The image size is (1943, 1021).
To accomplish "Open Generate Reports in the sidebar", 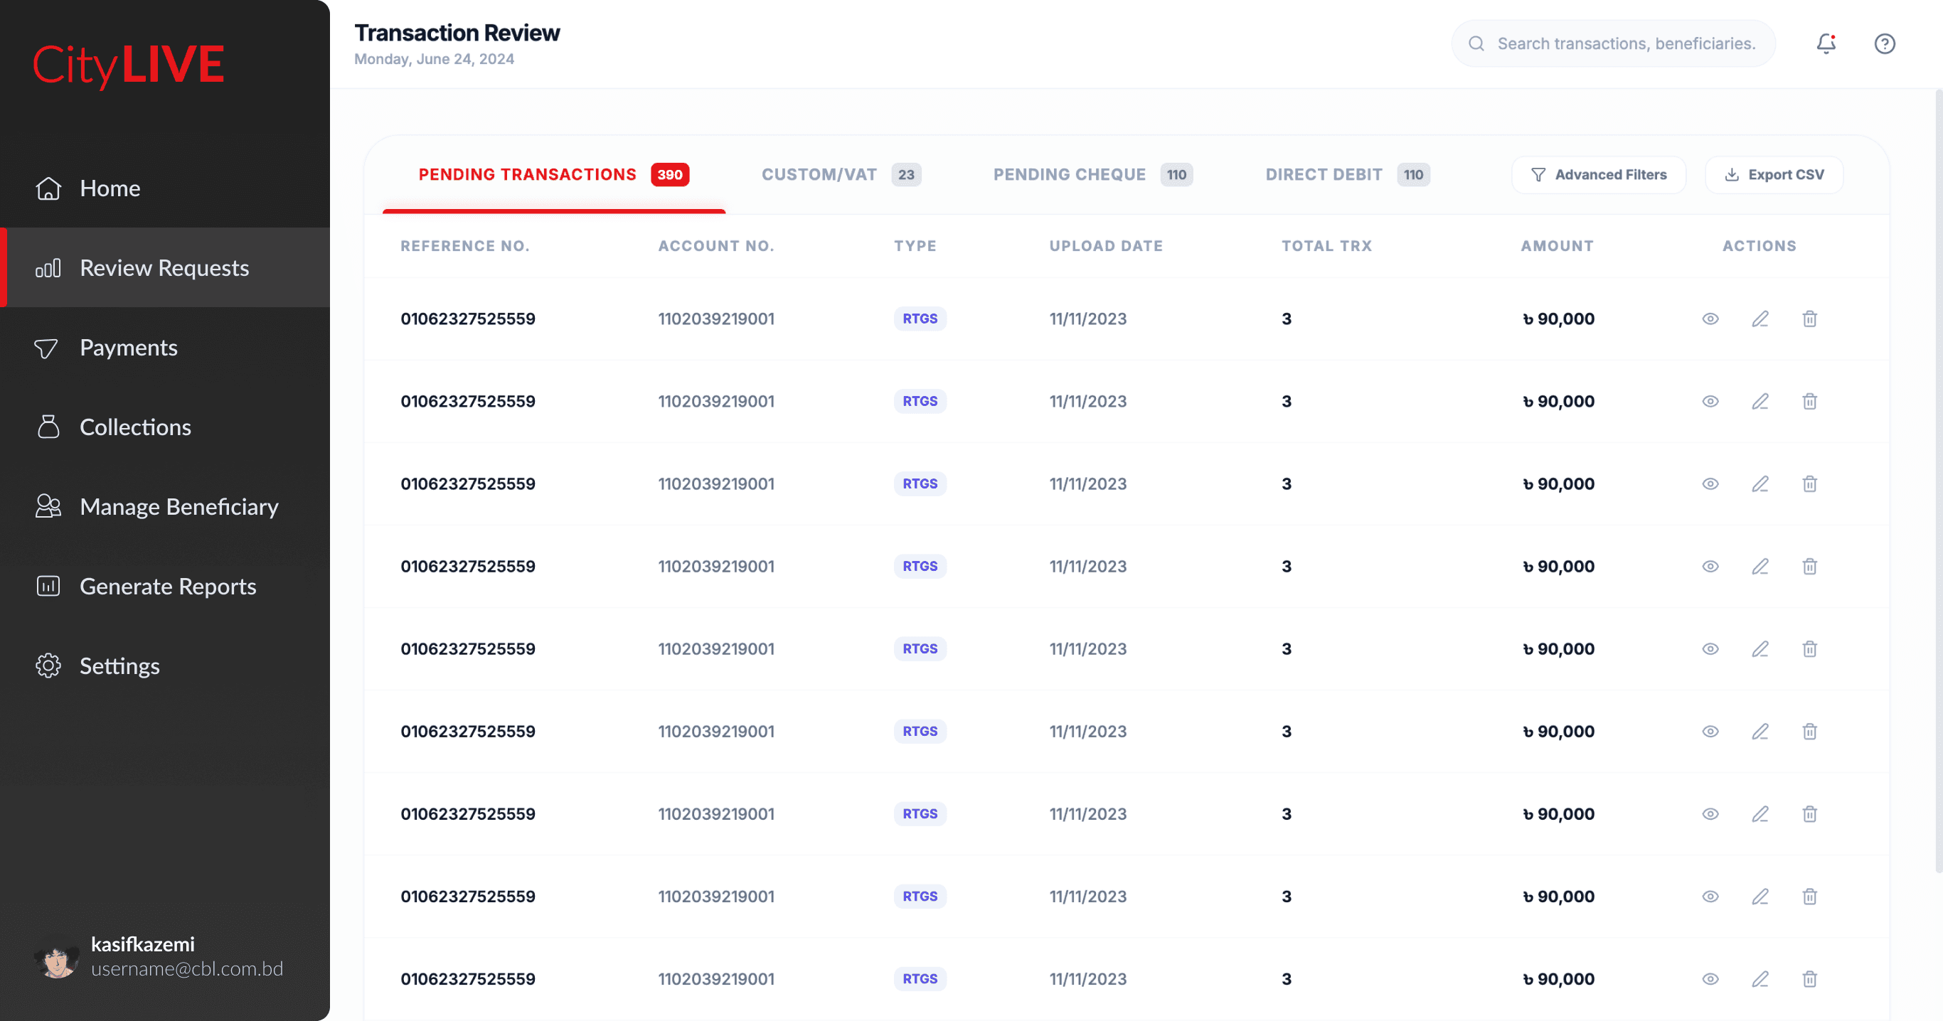I will point(164,586).
